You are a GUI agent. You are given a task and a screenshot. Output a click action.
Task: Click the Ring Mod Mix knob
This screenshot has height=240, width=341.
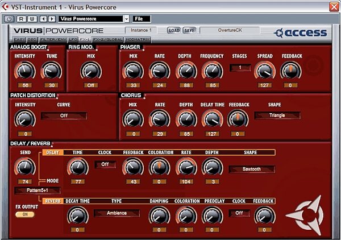pos(91,71)
